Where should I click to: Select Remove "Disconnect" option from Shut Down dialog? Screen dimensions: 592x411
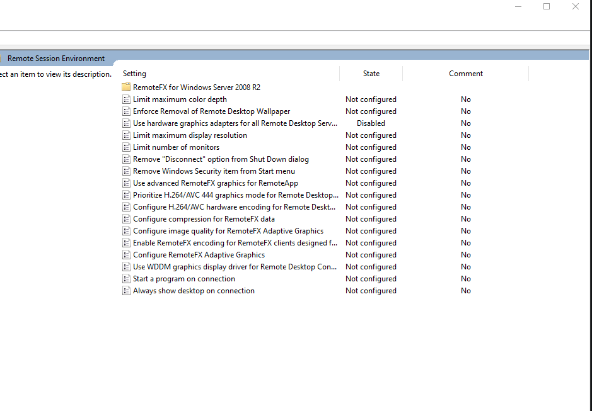coord(221,159)
